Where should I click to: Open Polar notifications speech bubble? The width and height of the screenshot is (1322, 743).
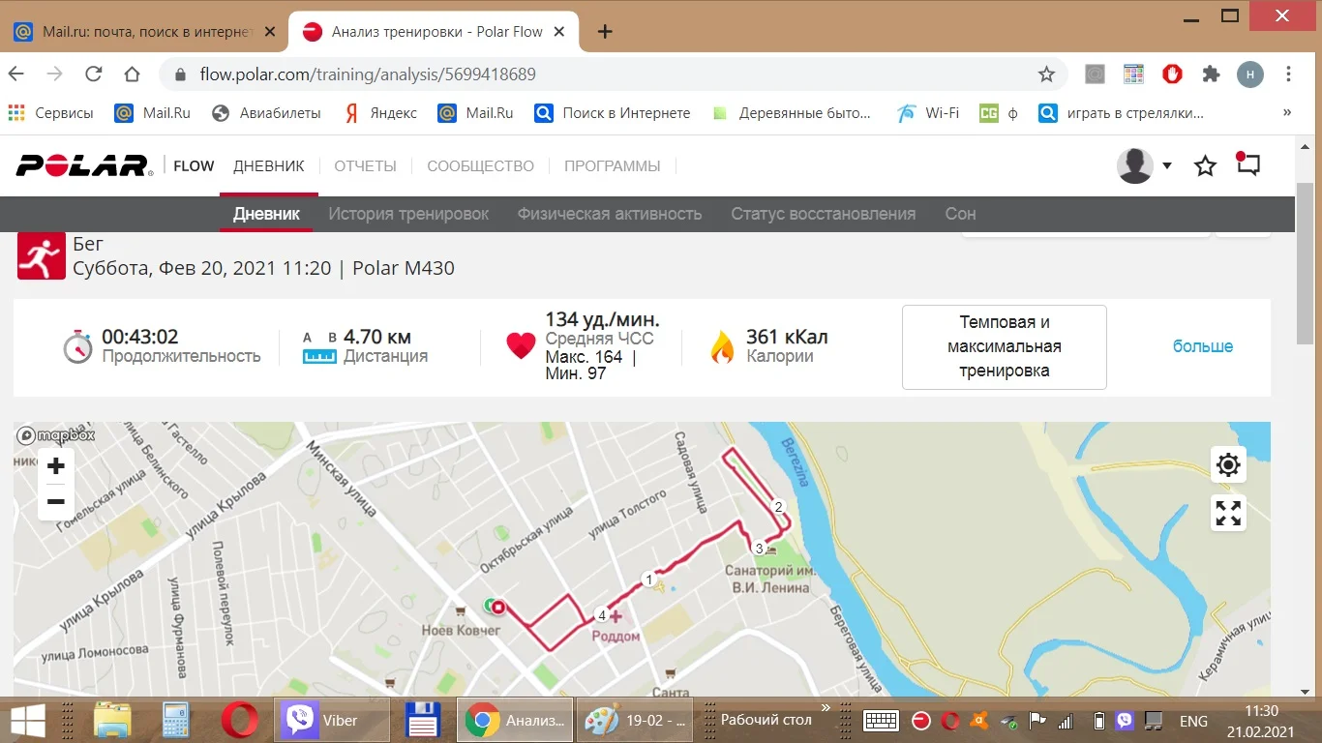click(1247, 164)
